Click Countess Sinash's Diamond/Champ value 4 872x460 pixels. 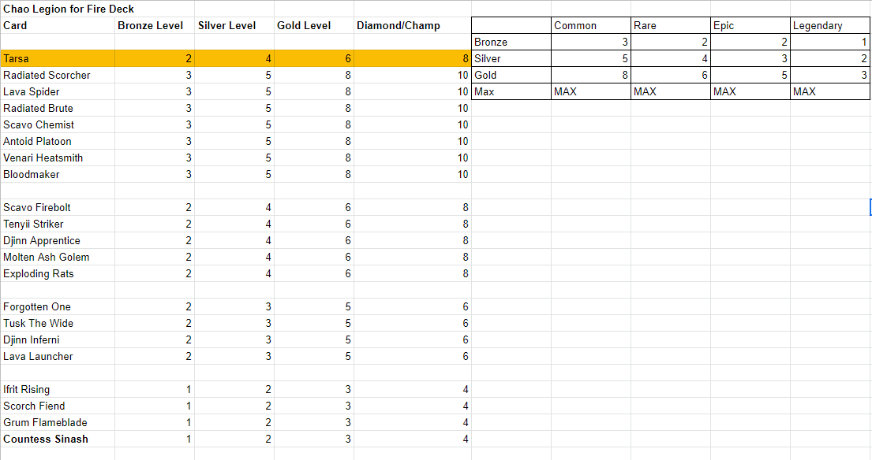pyautogui.click(x=412, y=439)
